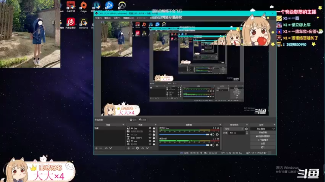Select 文本 (GDI+) in Sources list
325x182 pixels.
(137, 138)
